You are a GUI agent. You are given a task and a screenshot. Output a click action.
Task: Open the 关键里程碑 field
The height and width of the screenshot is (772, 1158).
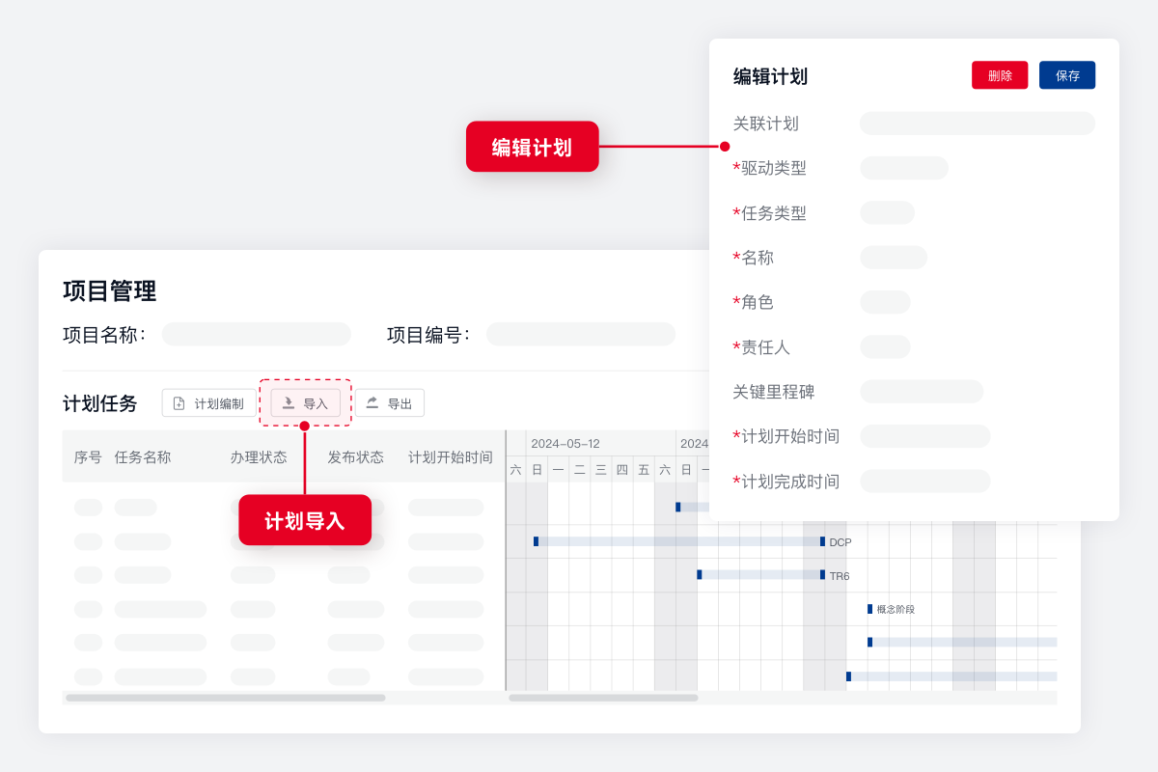(921, 392)
